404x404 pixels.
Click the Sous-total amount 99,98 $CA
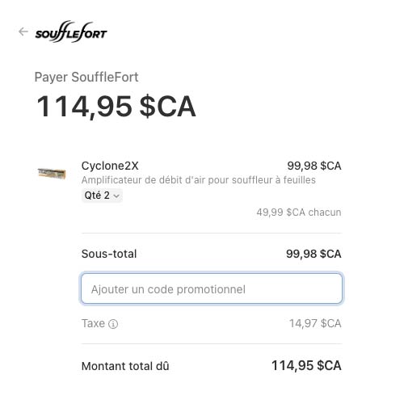point(314,254)
